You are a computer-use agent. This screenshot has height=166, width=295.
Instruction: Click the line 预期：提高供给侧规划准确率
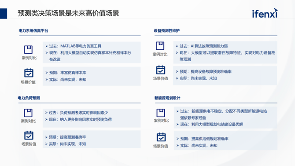204,139
